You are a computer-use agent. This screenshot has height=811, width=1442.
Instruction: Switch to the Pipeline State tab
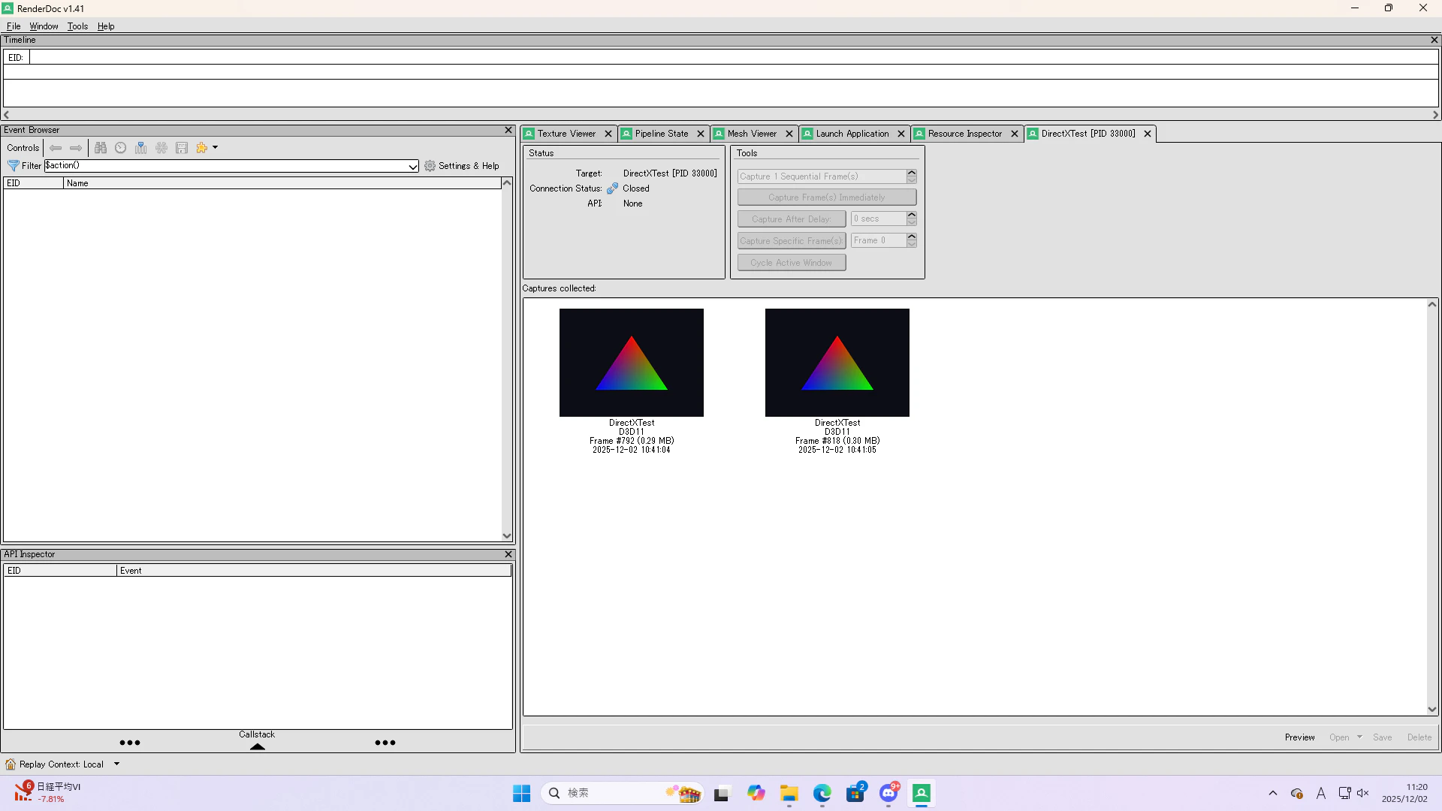pyautogui.click(x=661, y=134)
